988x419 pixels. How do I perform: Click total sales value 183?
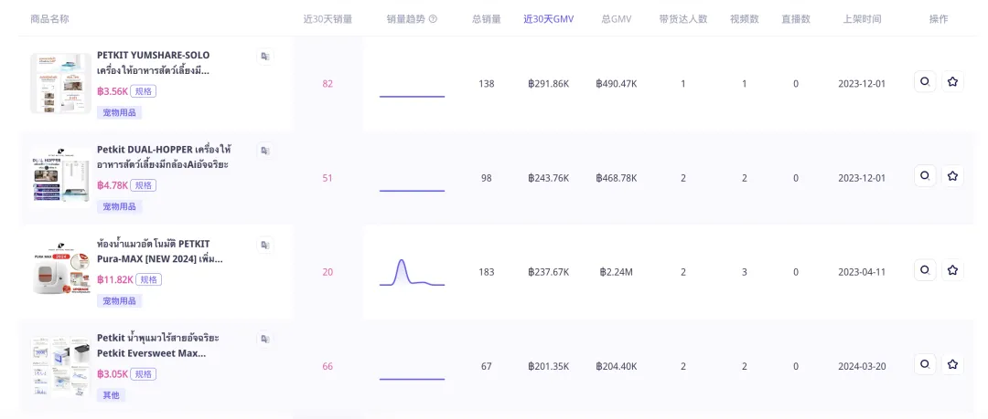(x=487, y=272)
